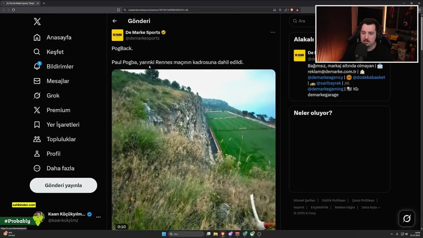Click browser back arrow
The width and height of the screenshot is (423, 238).
click(4, 10)
